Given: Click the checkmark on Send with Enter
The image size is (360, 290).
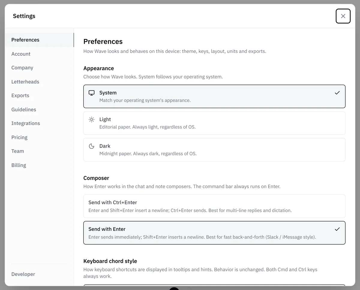Looking at the screenshot, I should click(x=337, y=229).
